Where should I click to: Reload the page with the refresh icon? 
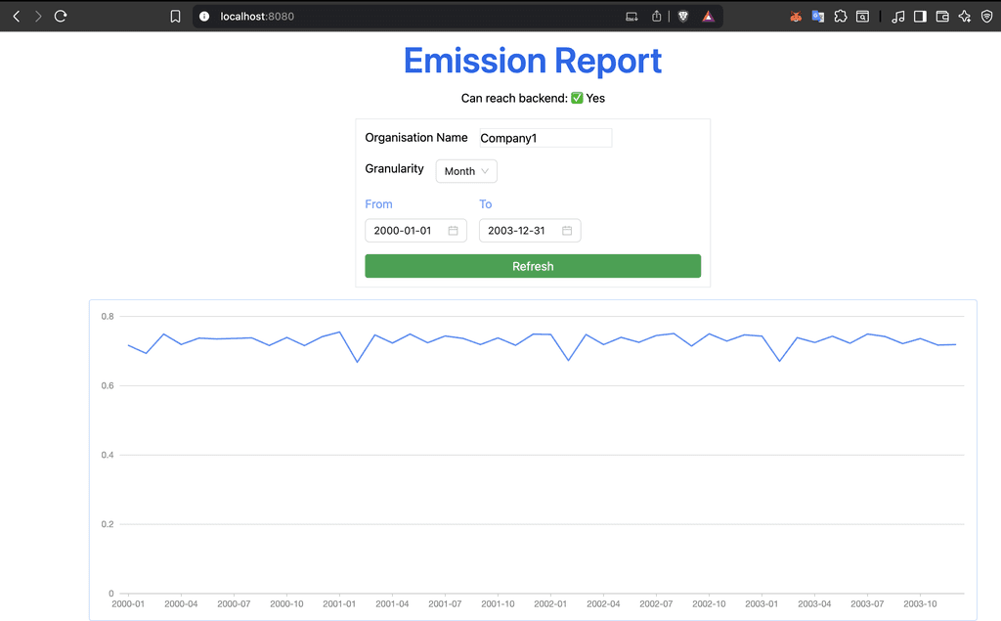pos(61,17)
